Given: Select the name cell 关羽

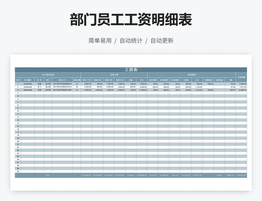Looking at the screenshot, I should 39,90.
